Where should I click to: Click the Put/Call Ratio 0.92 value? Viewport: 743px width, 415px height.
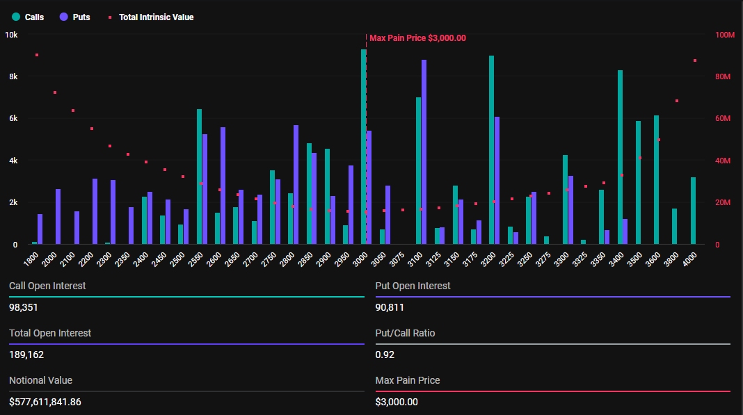[x=385, y=355]
